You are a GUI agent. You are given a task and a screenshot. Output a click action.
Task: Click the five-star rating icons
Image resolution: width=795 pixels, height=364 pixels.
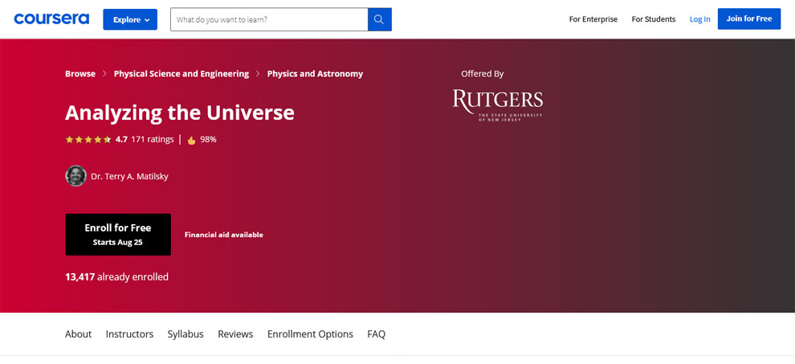point(88,140)
